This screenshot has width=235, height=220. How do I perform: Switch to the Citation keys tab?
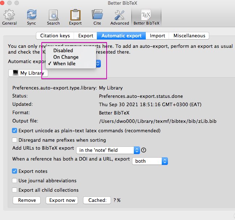click(x=55, y=36)
